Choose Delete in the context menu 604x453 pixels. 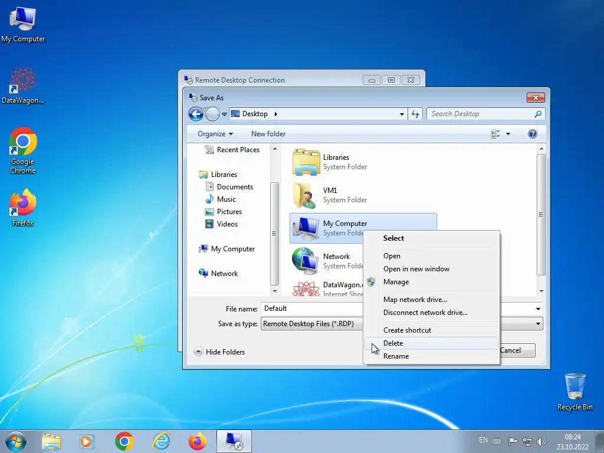431,343
